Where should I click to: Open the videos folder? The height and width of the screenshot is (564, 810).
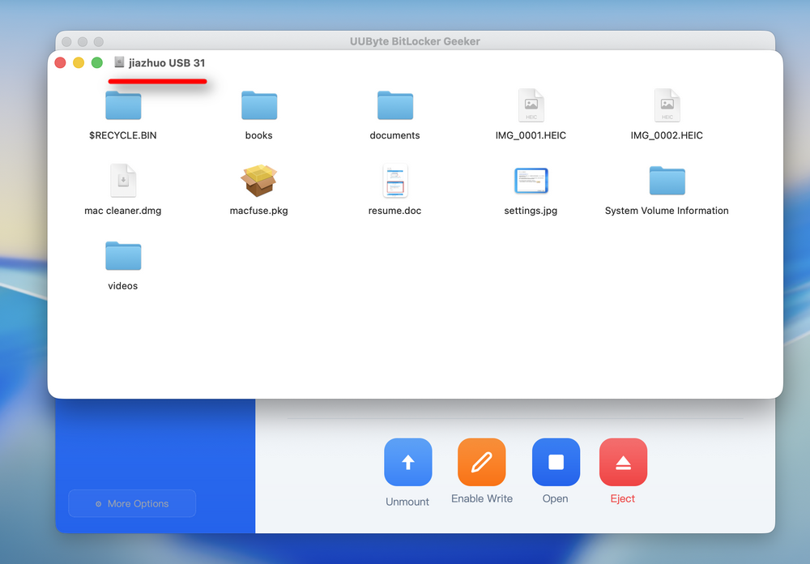(122, 255)
